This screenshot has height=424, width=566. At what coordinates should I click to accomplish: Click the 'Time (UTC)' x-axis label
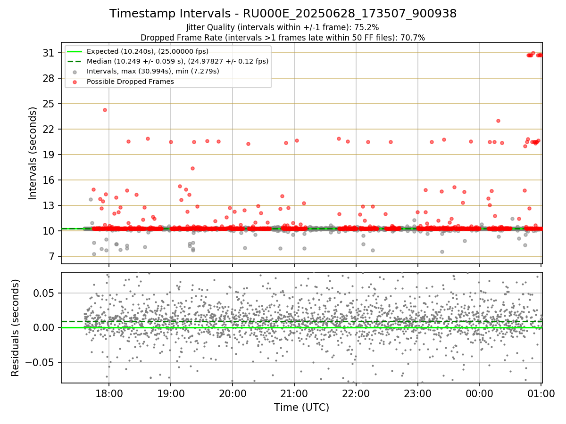(301, 408)
